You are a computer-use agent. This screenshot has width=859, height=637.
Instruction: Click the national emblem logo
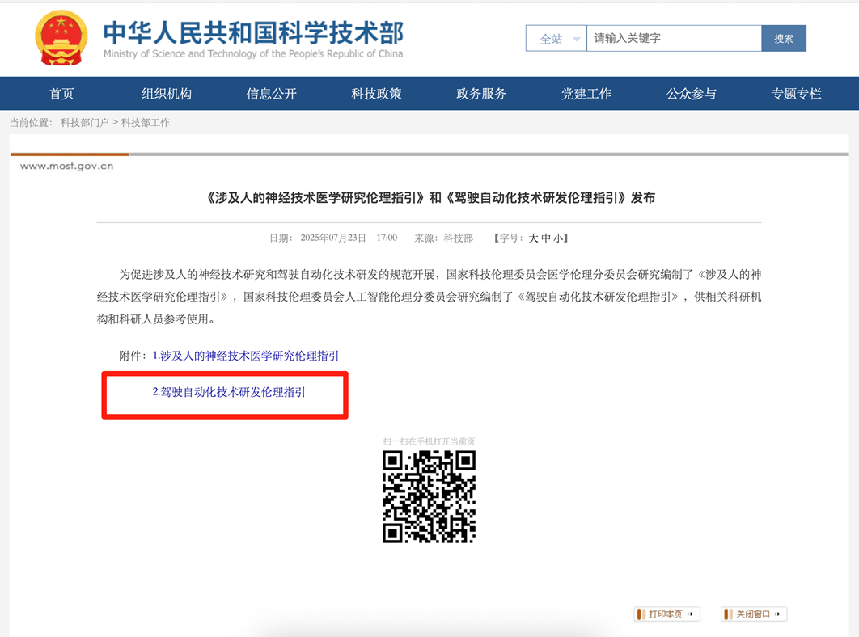click(x=60, y=37)
